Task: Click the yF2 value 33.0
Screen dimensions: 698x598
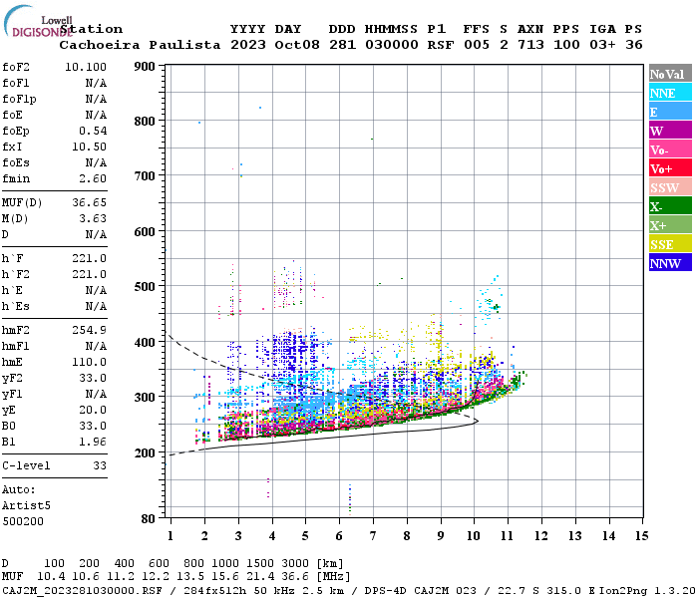Action: [93, 378]
